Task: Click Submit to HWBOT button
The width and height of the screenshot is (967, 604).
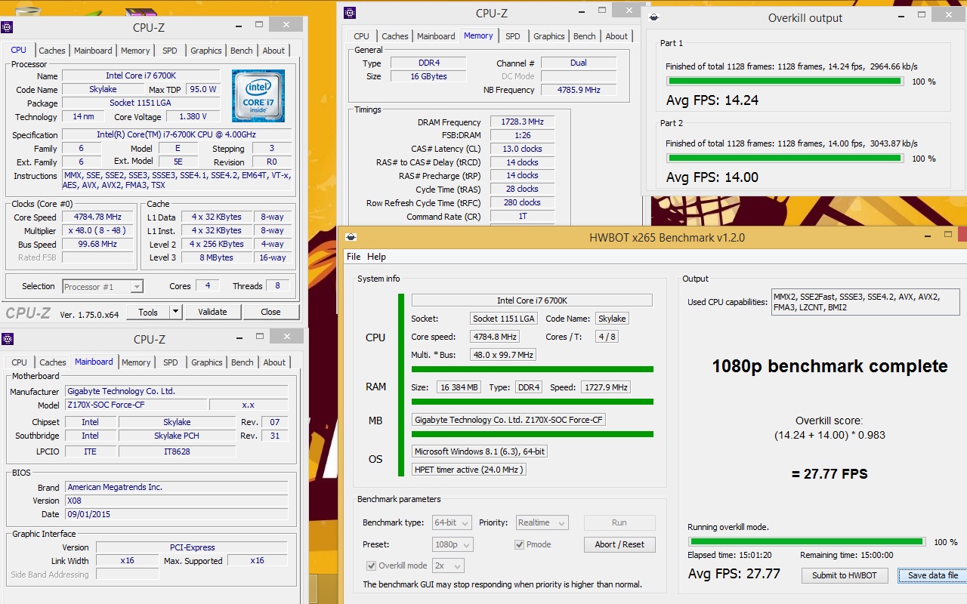Action: (x=845, y=575)
